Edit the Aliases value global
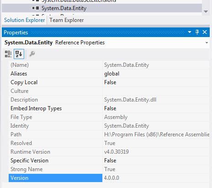The height and width of the screenshot is (188, 212). pyautogui.click(x=111, y=74)
